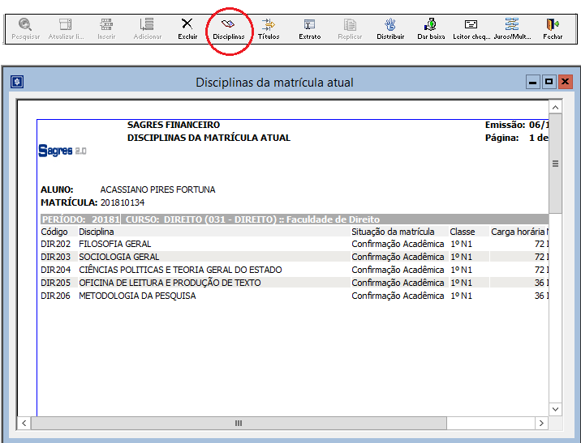
Task: Click the horizontal scrollbar right arrow
Action: tap(542, 423)
